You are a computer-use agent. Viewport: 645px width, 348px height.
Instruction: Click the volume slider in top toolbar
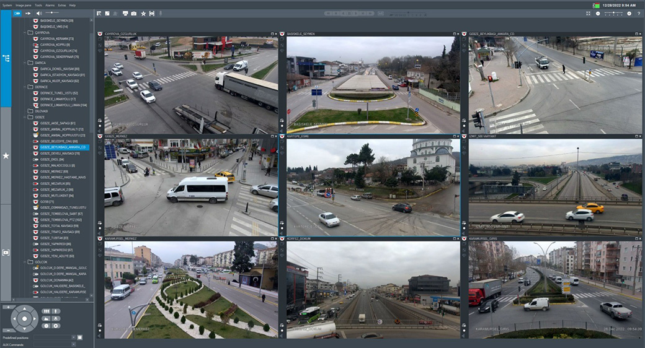(x=52, y=13)
